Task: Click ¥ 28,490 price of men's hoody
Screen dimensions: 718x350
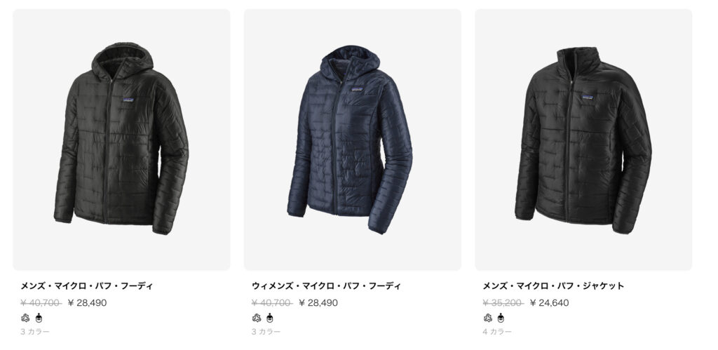Action: click(87, 303)
